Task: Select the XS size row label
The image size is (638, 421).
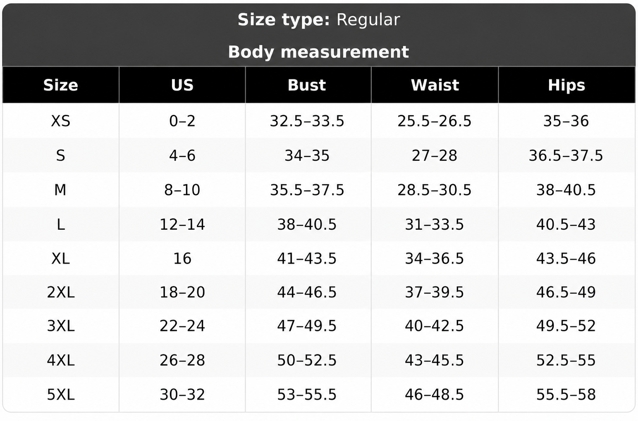Action: pos(61,121)
